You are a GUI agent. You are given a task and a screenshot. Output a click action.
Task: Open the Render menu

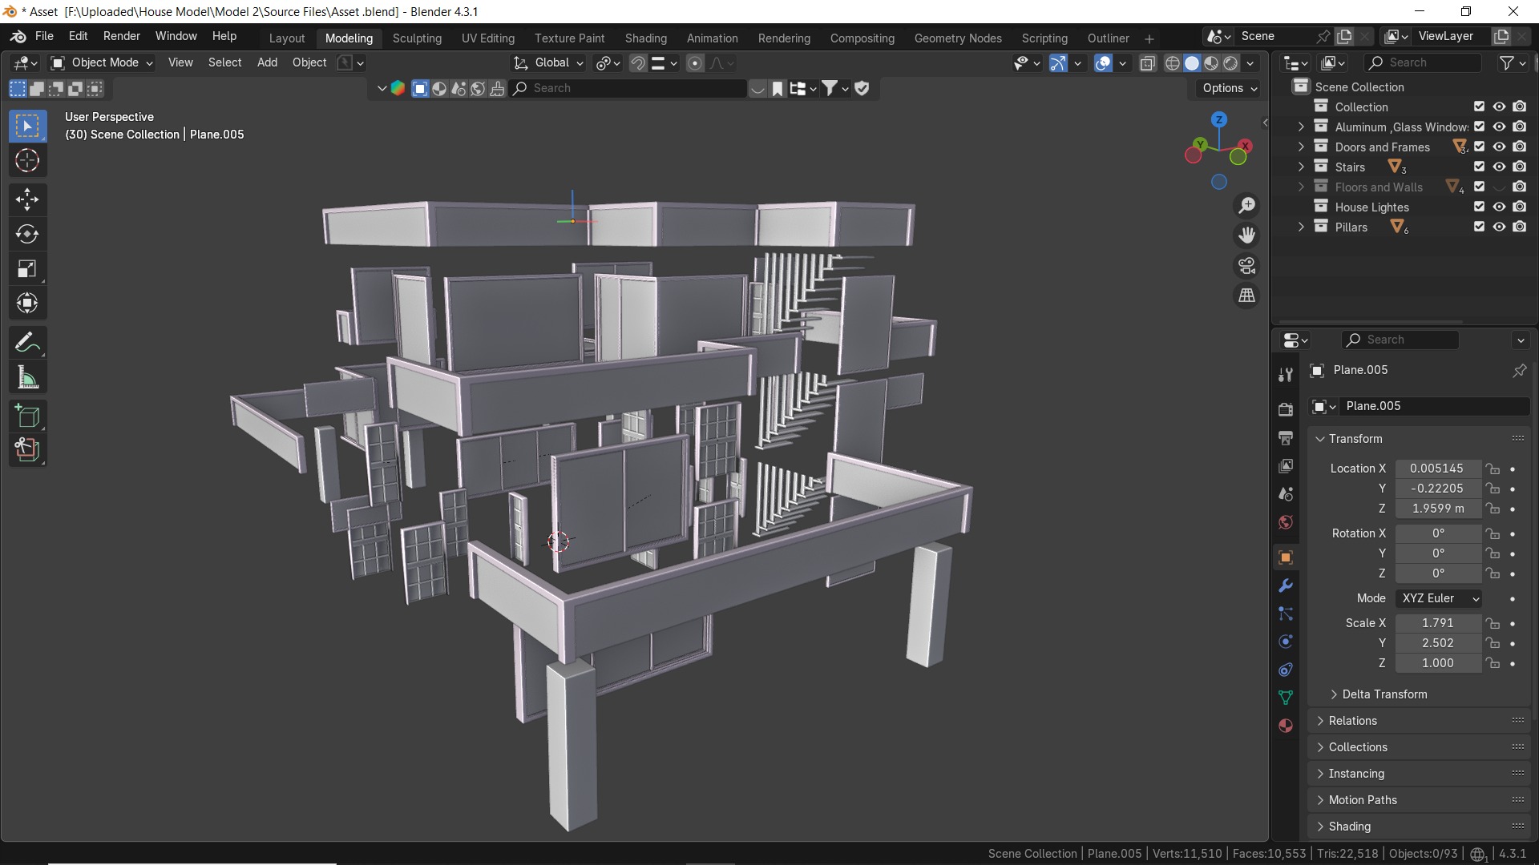(x=122, y=36)
